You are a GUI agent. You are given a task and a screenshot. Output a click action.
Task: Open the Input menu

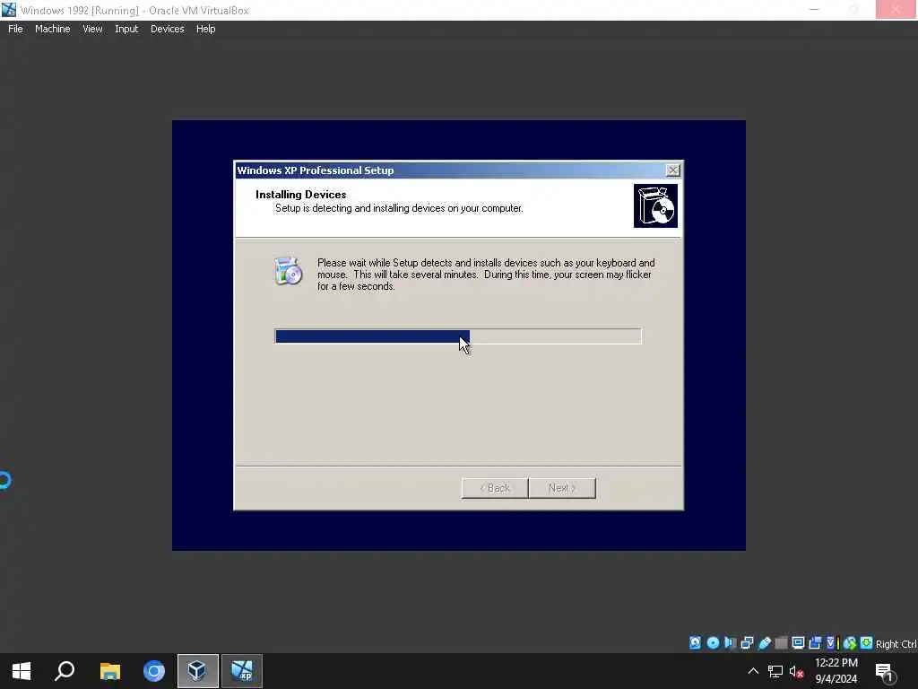pyautogui.click(x=126, y=29)
